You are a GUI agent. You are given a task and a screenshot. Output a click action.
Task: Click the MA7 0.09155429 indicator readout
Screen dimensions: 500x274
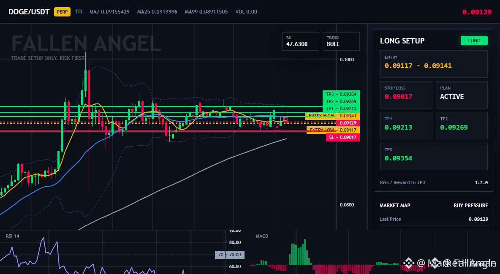point(109,11)
